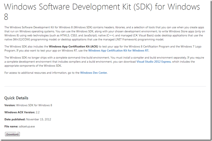Visit the Windows Dev Center link
The height and width of the screenshot is (141, 212).
(x=93, y=73)
